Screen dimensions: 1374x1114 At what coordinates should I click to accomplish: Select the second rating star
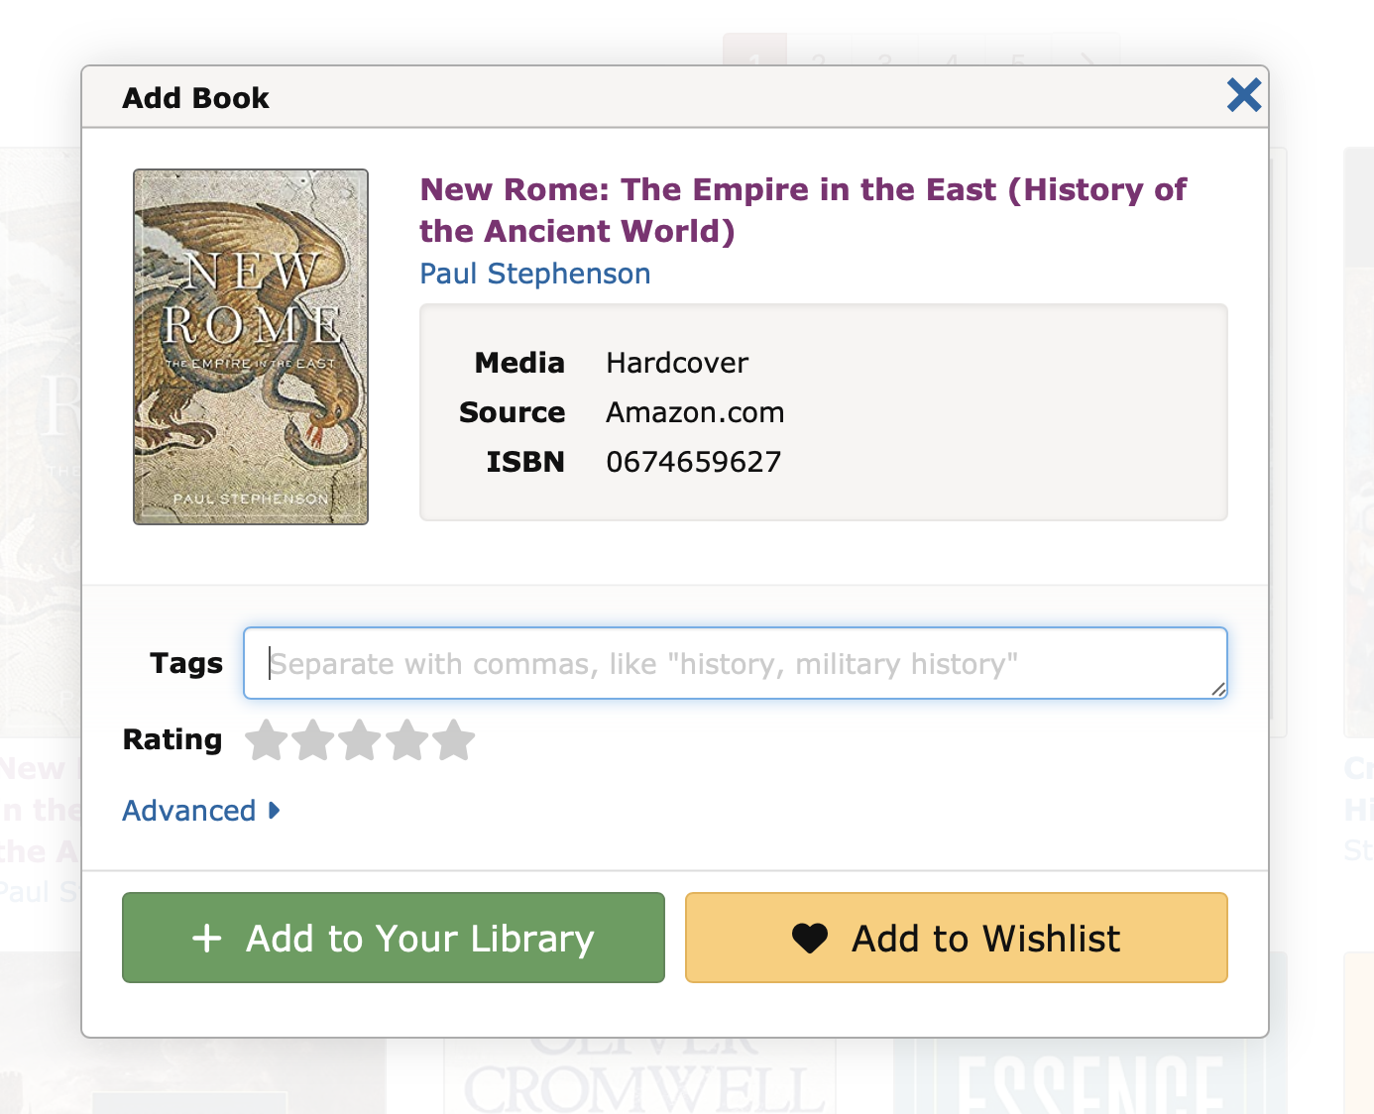(x=313, y=739)
